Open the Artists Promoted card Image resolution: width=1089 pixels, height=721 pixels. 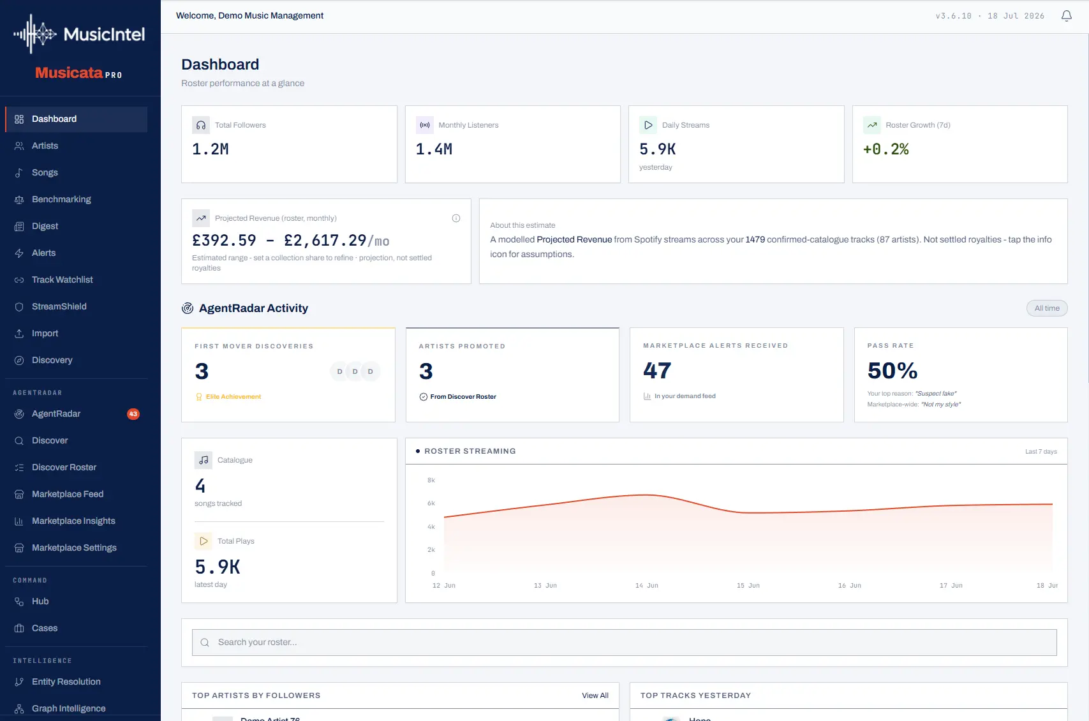pyautogui.click(x=512, y=375)
